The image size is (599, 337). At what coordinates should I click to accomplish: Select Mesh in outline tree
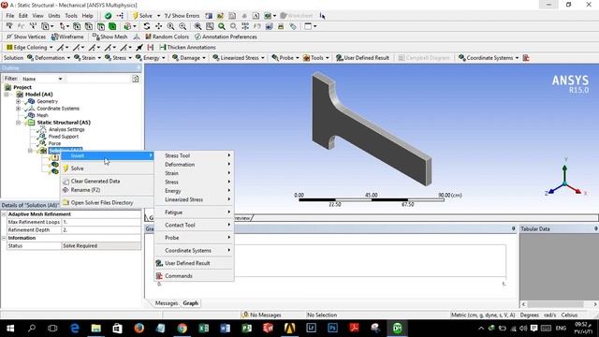tap(42, 115)
